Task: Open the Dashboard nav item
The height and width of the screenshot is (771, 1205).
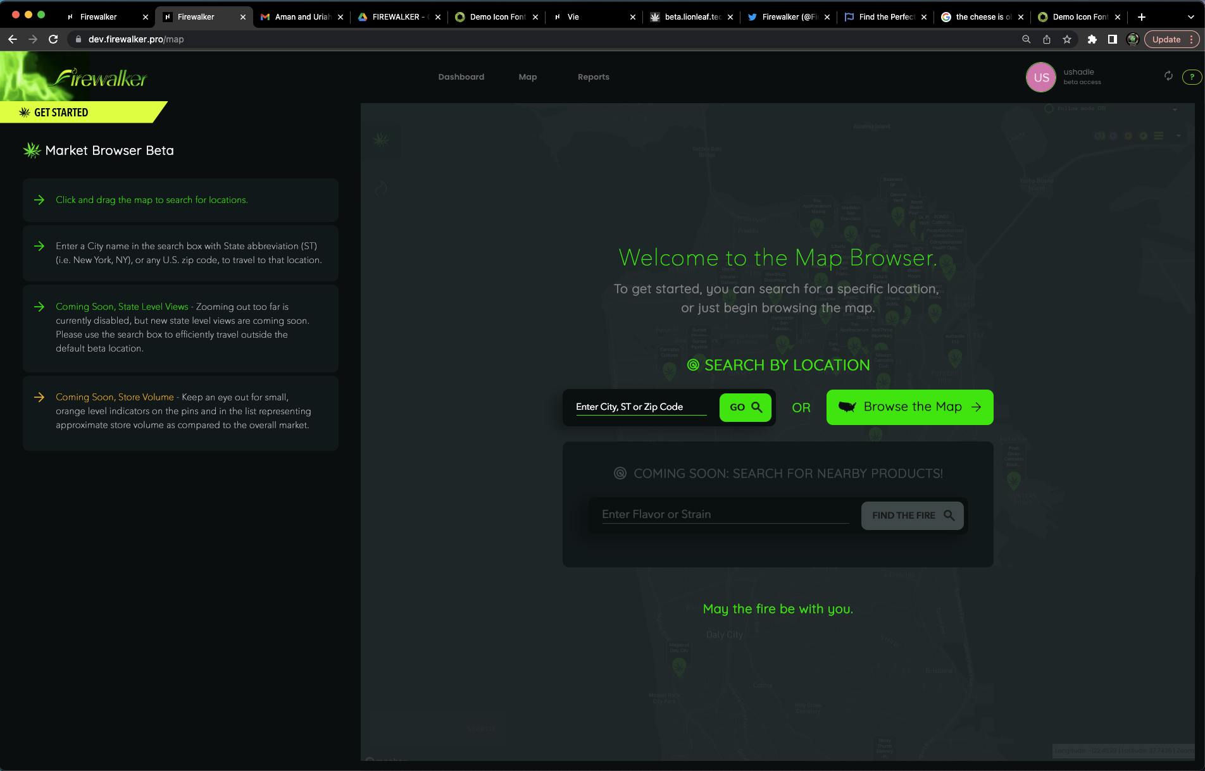Action: [x=461, y=77]
